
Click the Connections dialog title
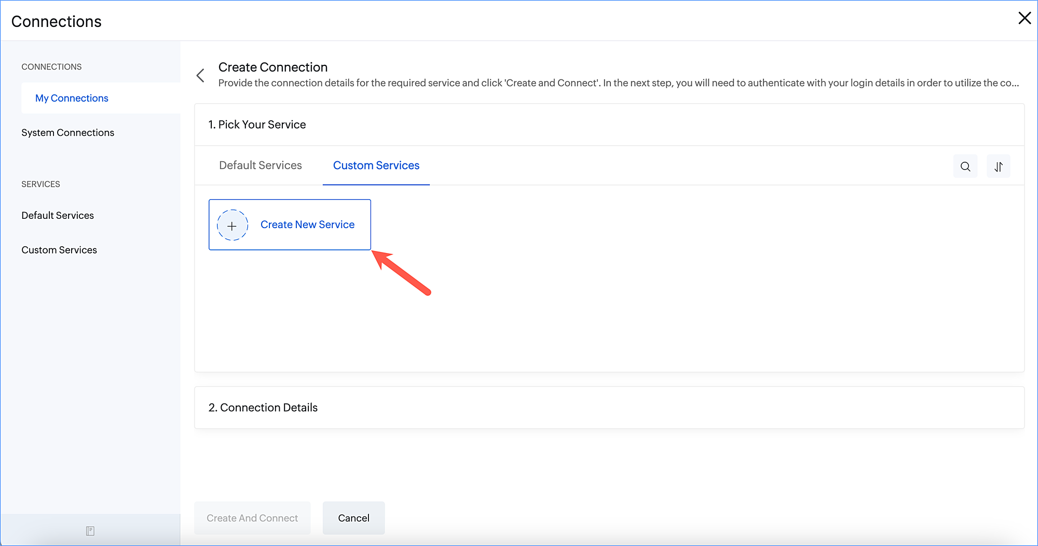[56, 21]
